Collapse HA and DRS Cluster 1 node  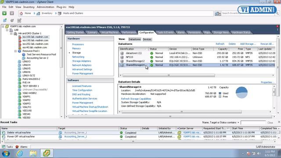[x=11, y=33]
